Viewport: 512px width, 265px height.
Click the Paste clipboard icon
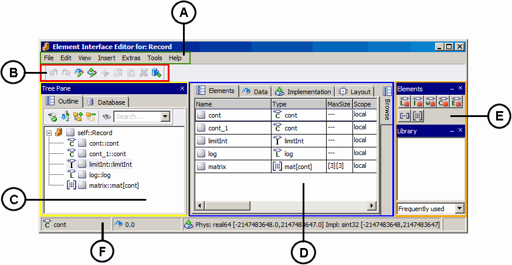(x=131, y=73)
